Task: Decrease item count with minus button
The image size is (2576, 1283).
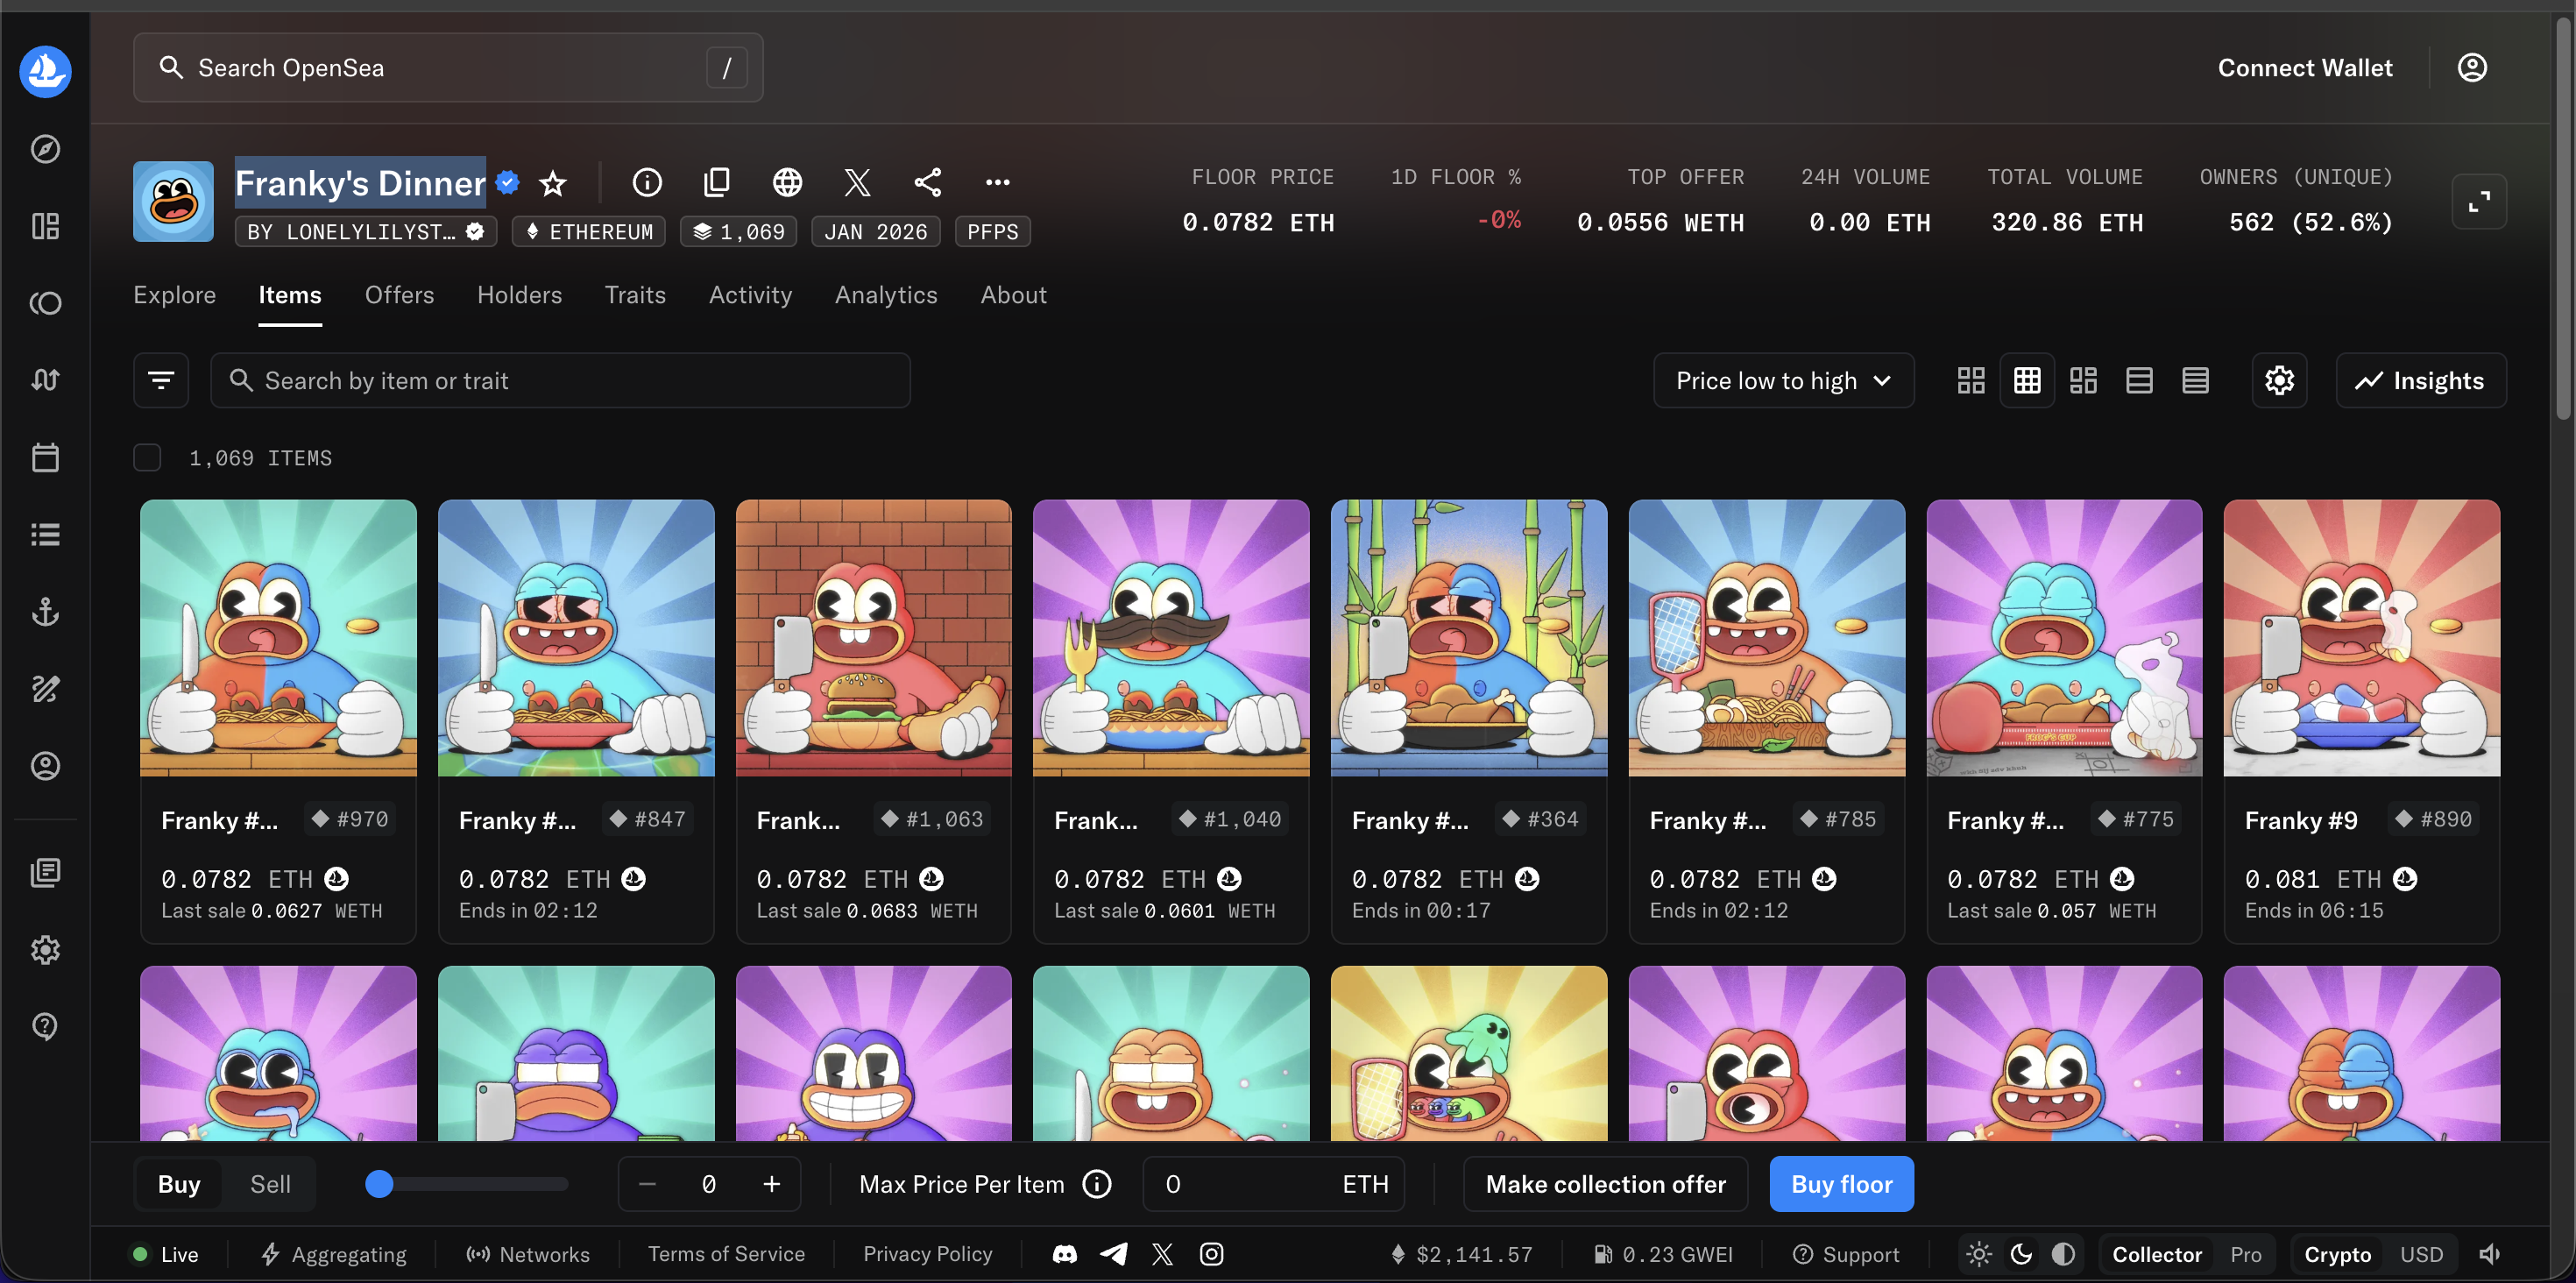Action: (x=647, y=1184)
